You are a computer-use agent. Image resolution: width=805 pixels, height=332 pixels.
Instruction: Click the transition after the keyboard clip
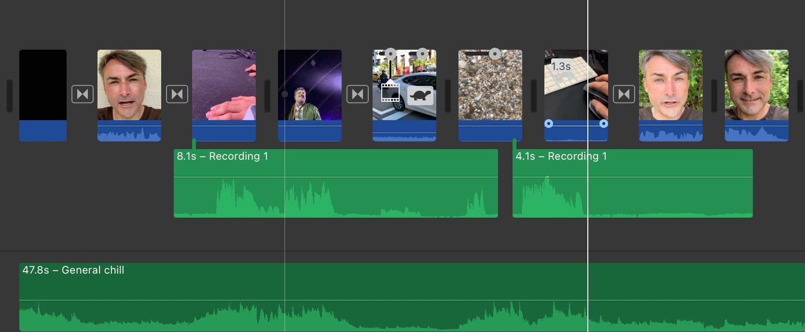point(624,94)
